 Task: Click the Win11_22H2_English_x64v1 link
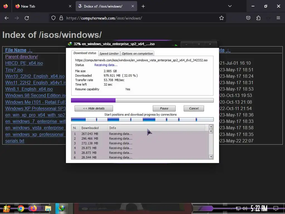(x=35, y=82)
